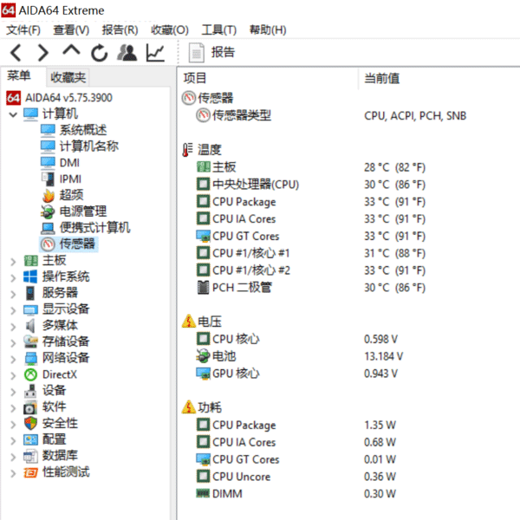Open the 查看(V) menu
The image size is (520, 520).
point(71,30)
